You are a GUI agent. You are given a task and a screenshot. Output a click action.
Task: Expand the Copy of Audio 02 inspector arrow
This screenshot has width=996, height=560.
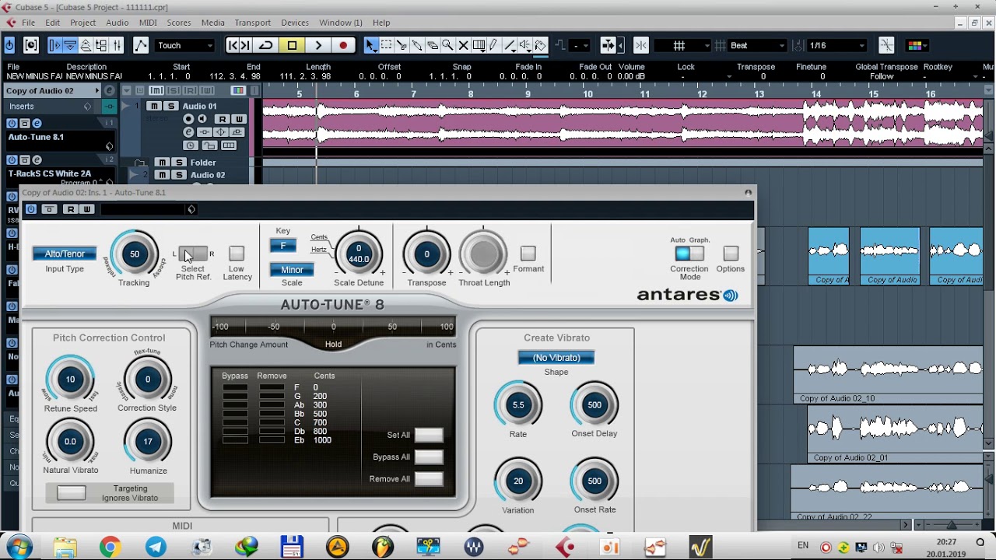[x=97, y=91]
